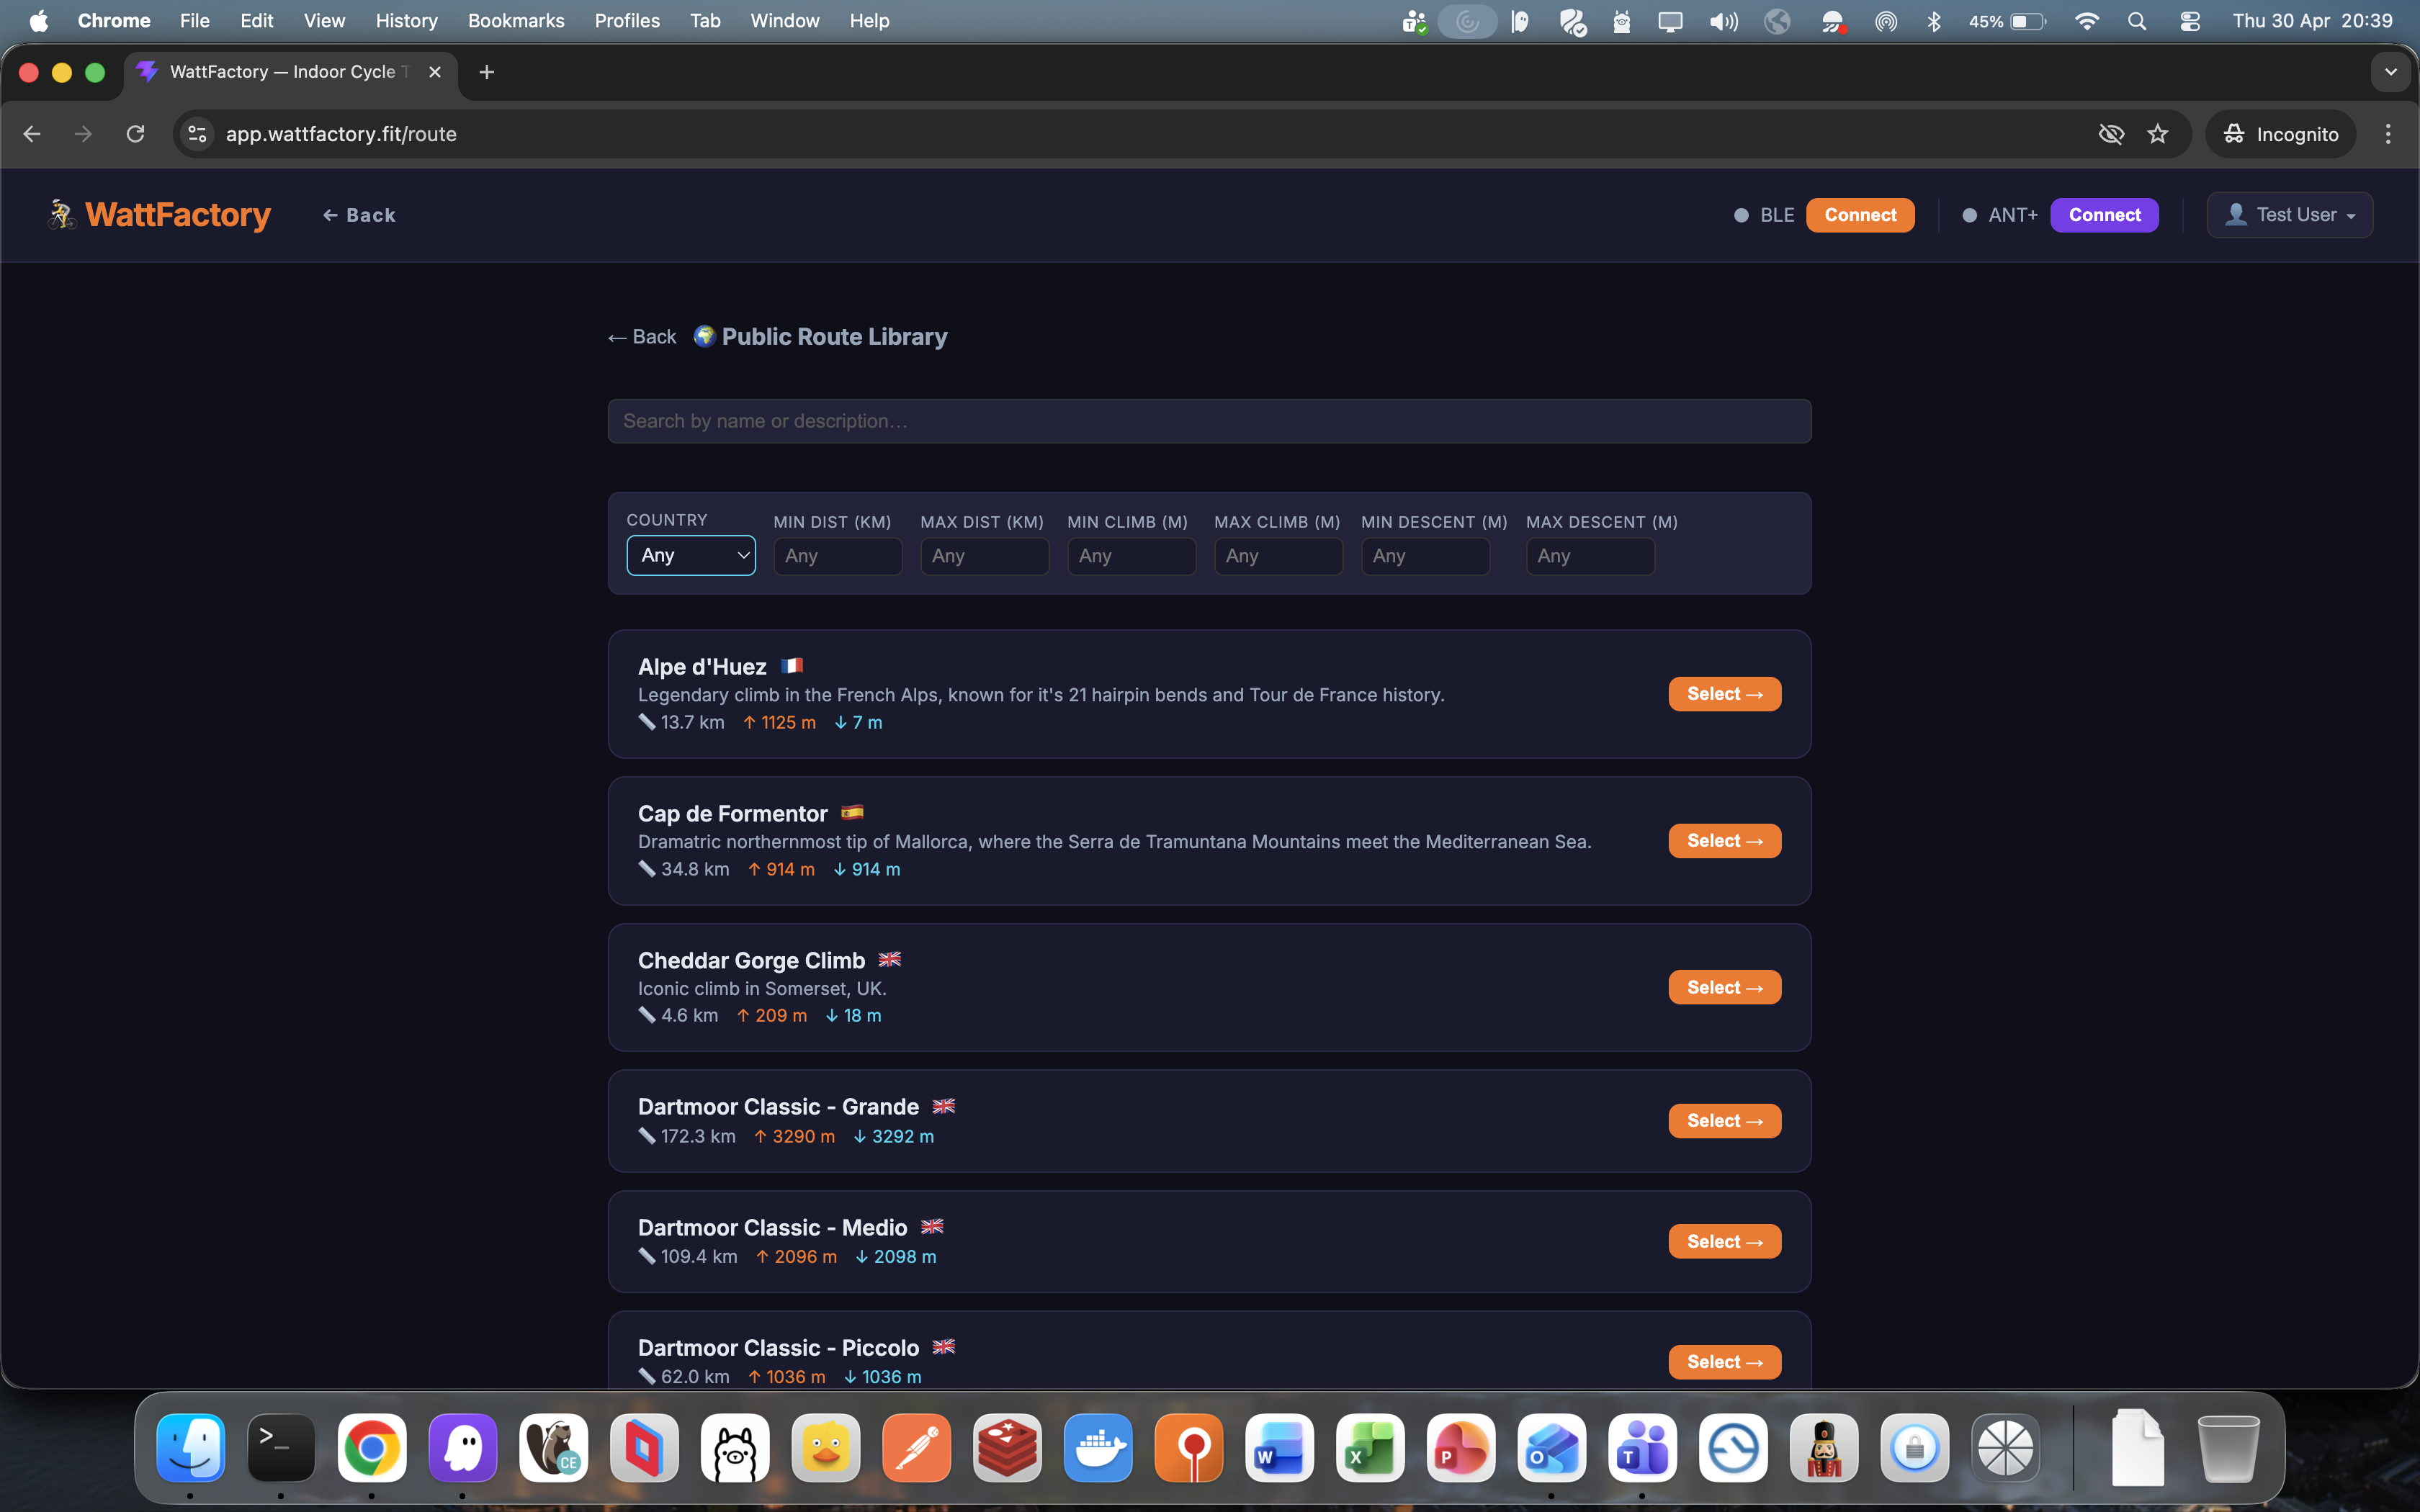Close the WattFactory browser tab

434,72
